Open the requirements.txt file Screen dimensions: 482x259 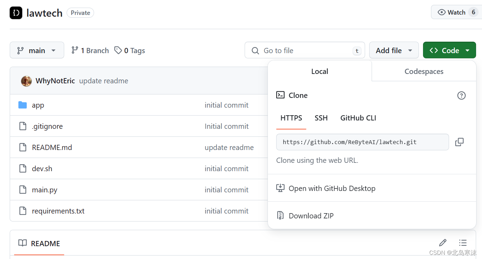tap(58, 211)
